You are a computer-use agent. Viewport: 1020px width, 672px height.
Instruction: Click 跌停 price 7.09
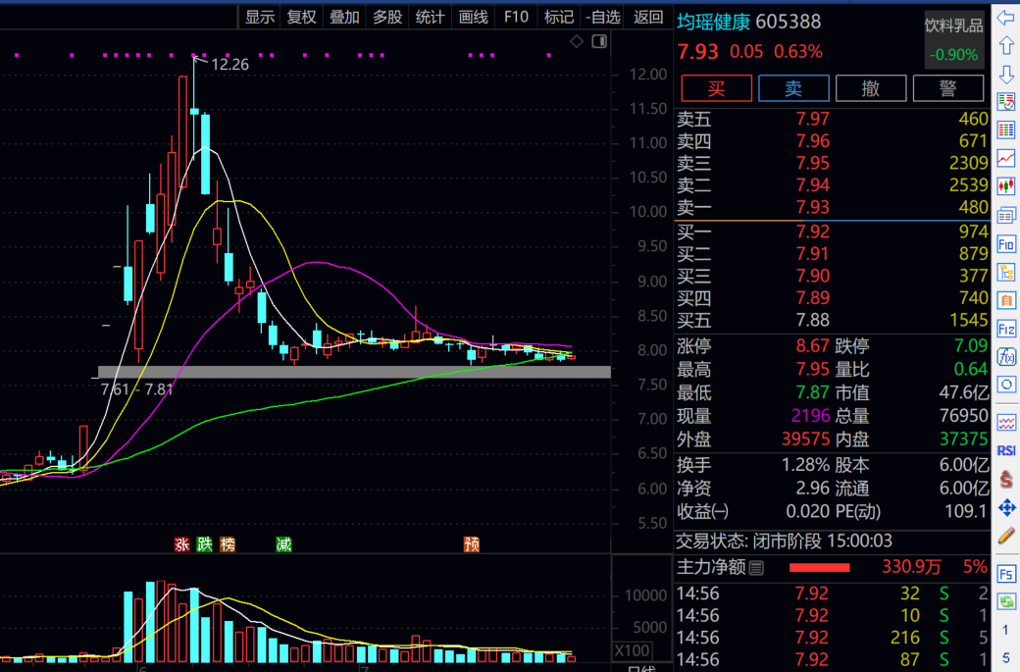971,345
